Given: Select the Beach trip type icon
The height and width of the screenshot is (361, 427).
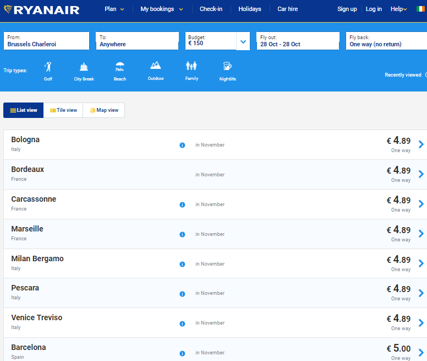Looking at the screenshot, I should (x=120, y=67).
